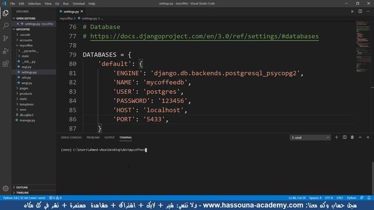Viewport: 374px width, 210px height.
Task: Change file encoding UTF-8
Action: (x=329, y=198)
